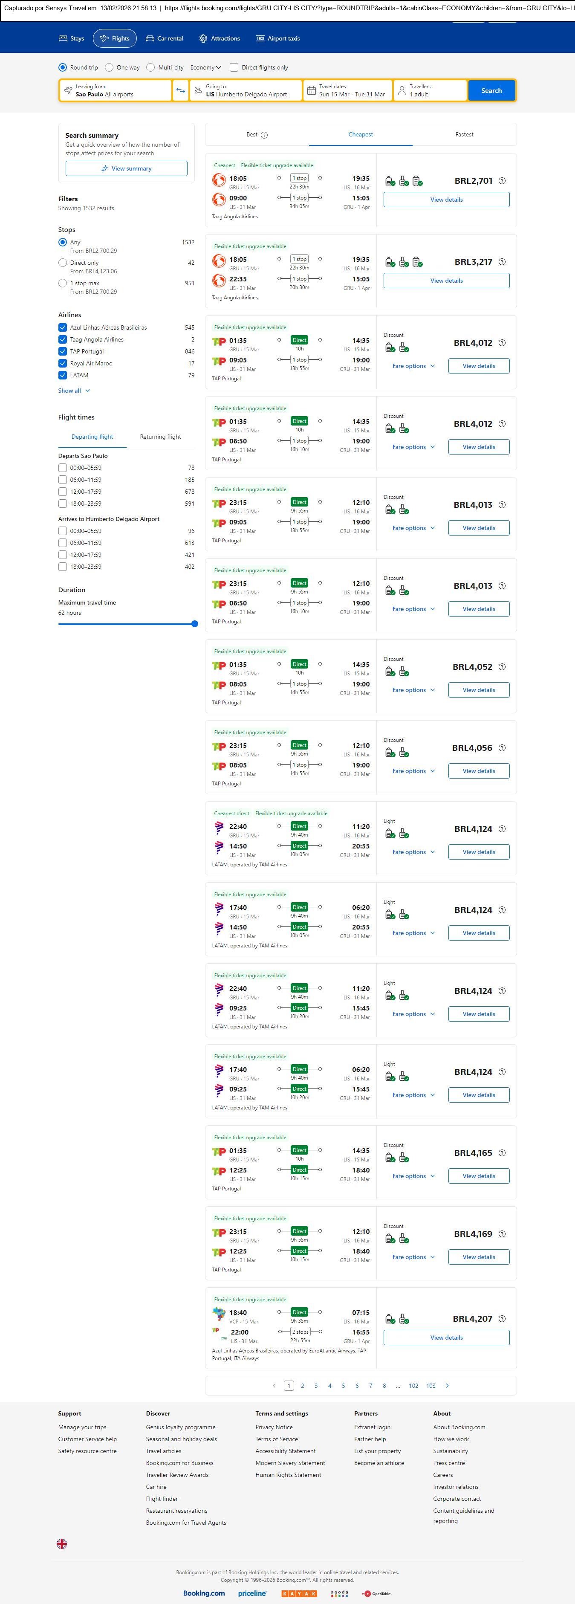Click the blue Search button
Image resolution: width=575 pixels, height=1604 pixels.
coord(491,90)
